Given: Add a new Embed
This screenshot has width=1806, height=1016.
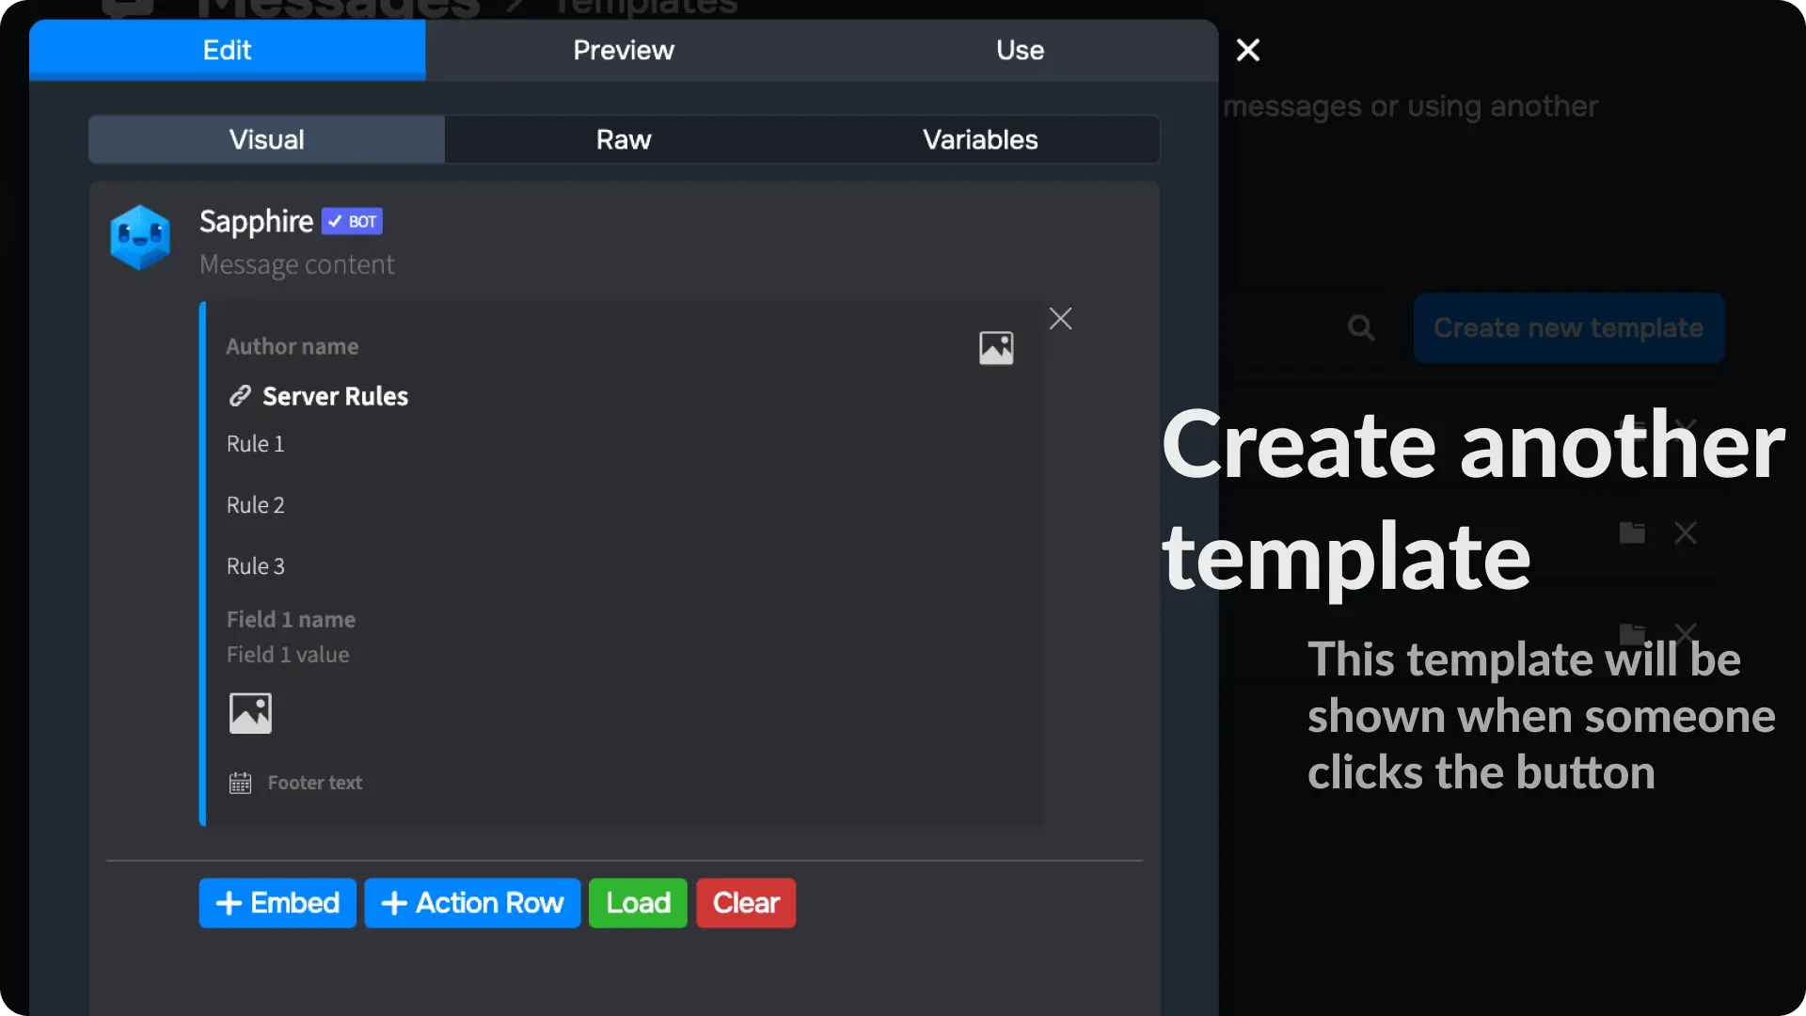Looking at the screenshot, I should click(x=277, y=903).
